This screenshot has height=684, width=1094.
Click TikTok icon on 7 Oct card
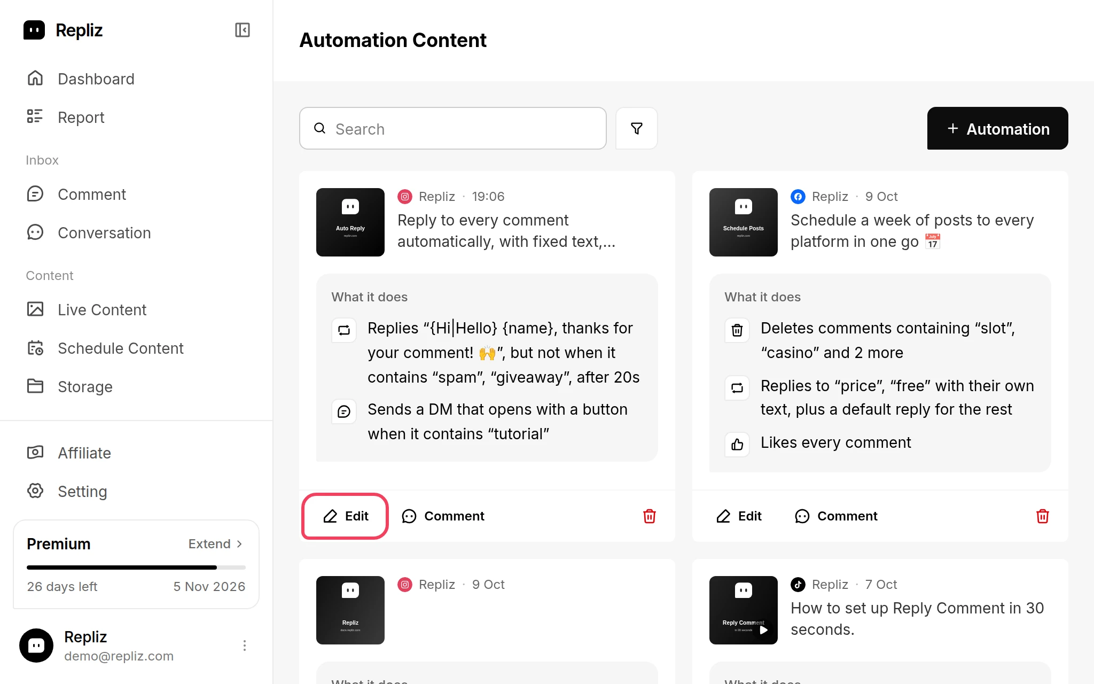tap(798, 585)
